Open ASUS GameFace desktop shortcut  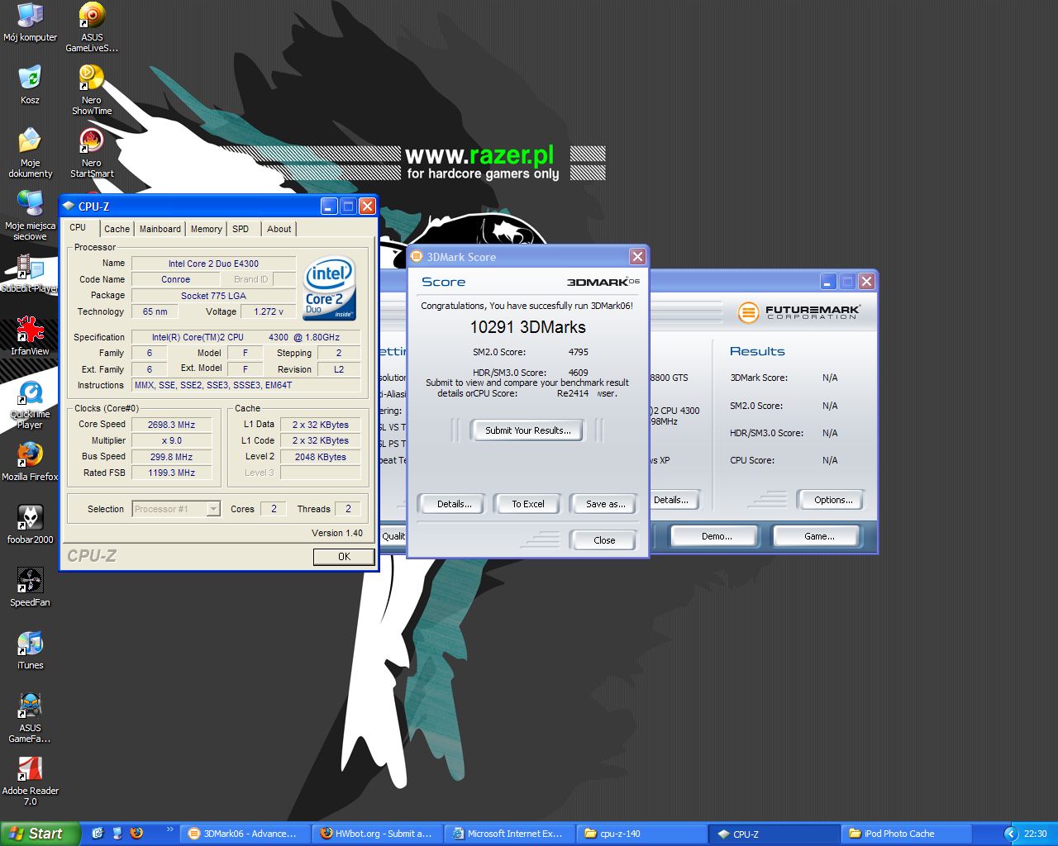[30, 719]
